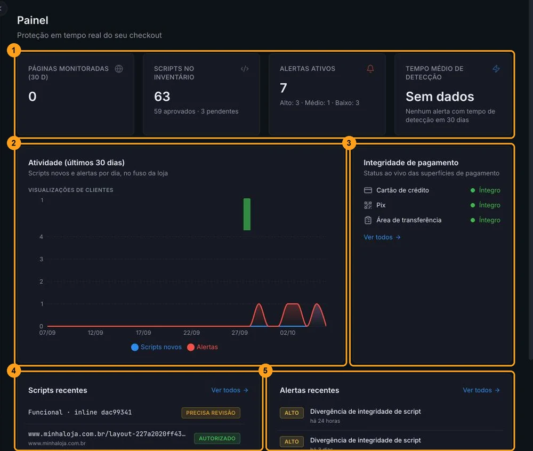Open Ver todos link under Integridade de pagamento
This screenshot has width=533, height=451.
tap(382, 237)
